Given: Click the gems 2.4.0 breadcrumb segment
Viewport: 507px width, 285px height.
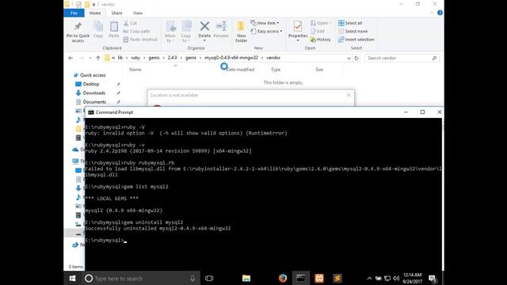Looking at the screenshot, I should (173, 58).
